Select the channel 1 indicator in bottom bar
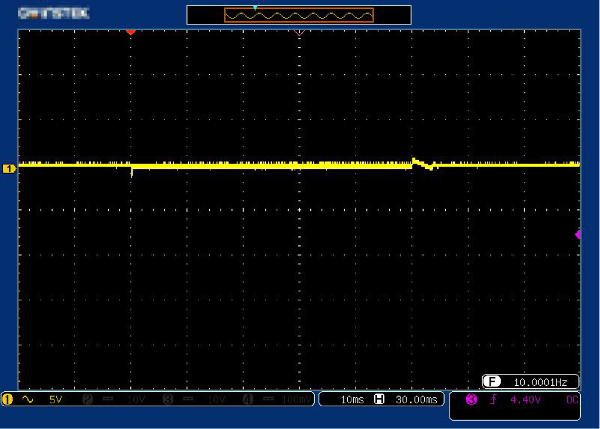Viewport: 600px width, 429px height. click(x=8, y=400)
